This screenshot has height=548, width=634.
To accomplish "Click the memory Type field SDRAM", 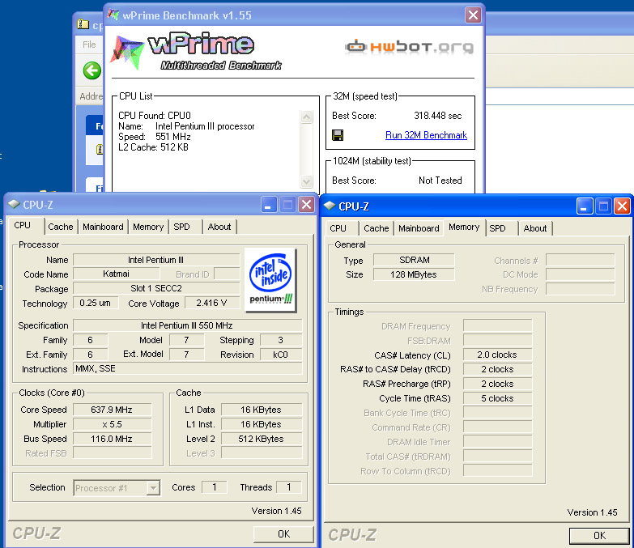I will pyautogui.click(x=414, y=260).
